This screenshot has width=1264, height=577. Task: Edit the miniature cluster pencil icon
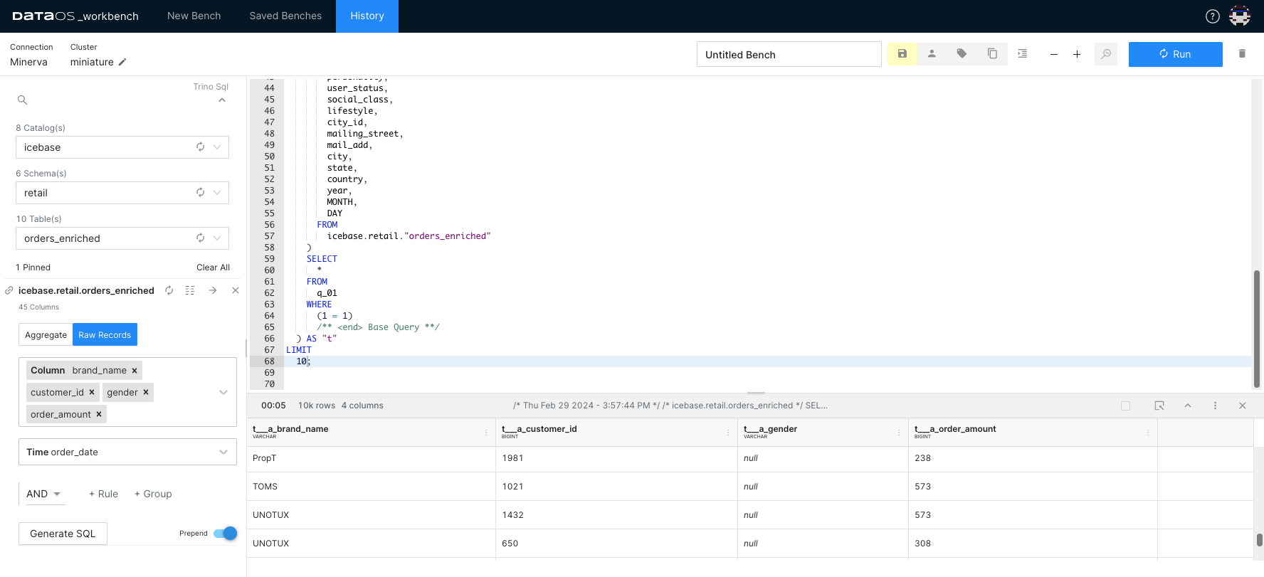point(122,62)
